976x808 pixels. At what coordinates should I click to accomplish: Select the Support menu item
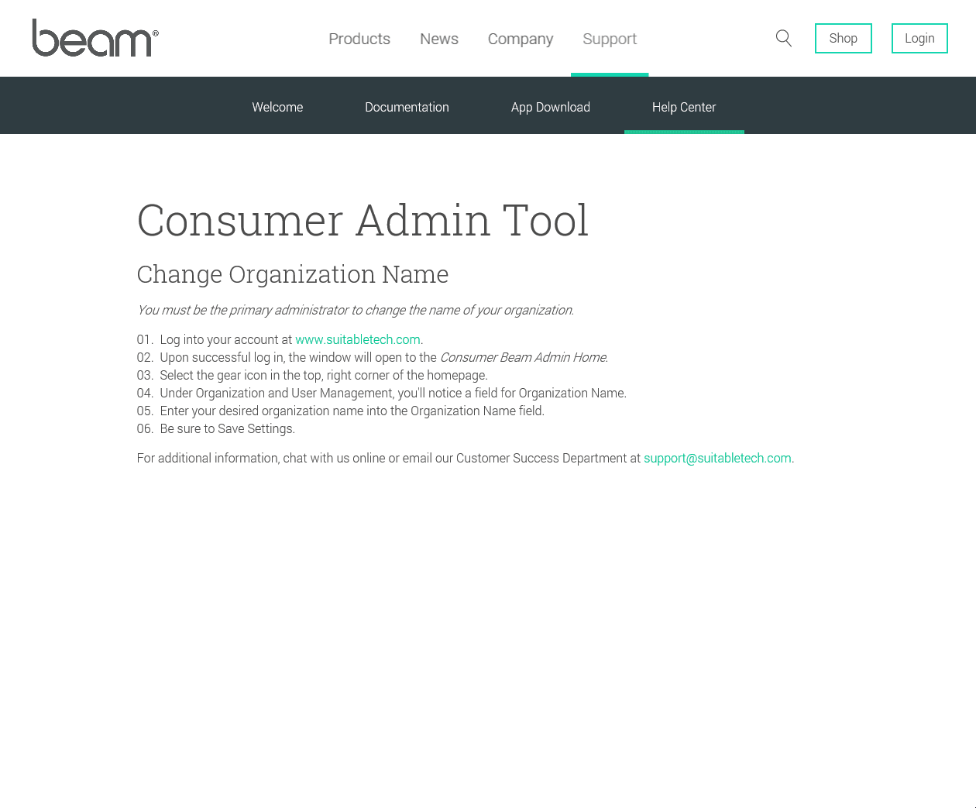click(x=610, y=39)
